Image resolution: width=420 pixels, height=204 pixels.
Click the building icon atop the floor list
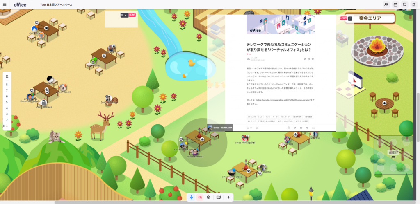pyautogui.click(x=7, y=76)
